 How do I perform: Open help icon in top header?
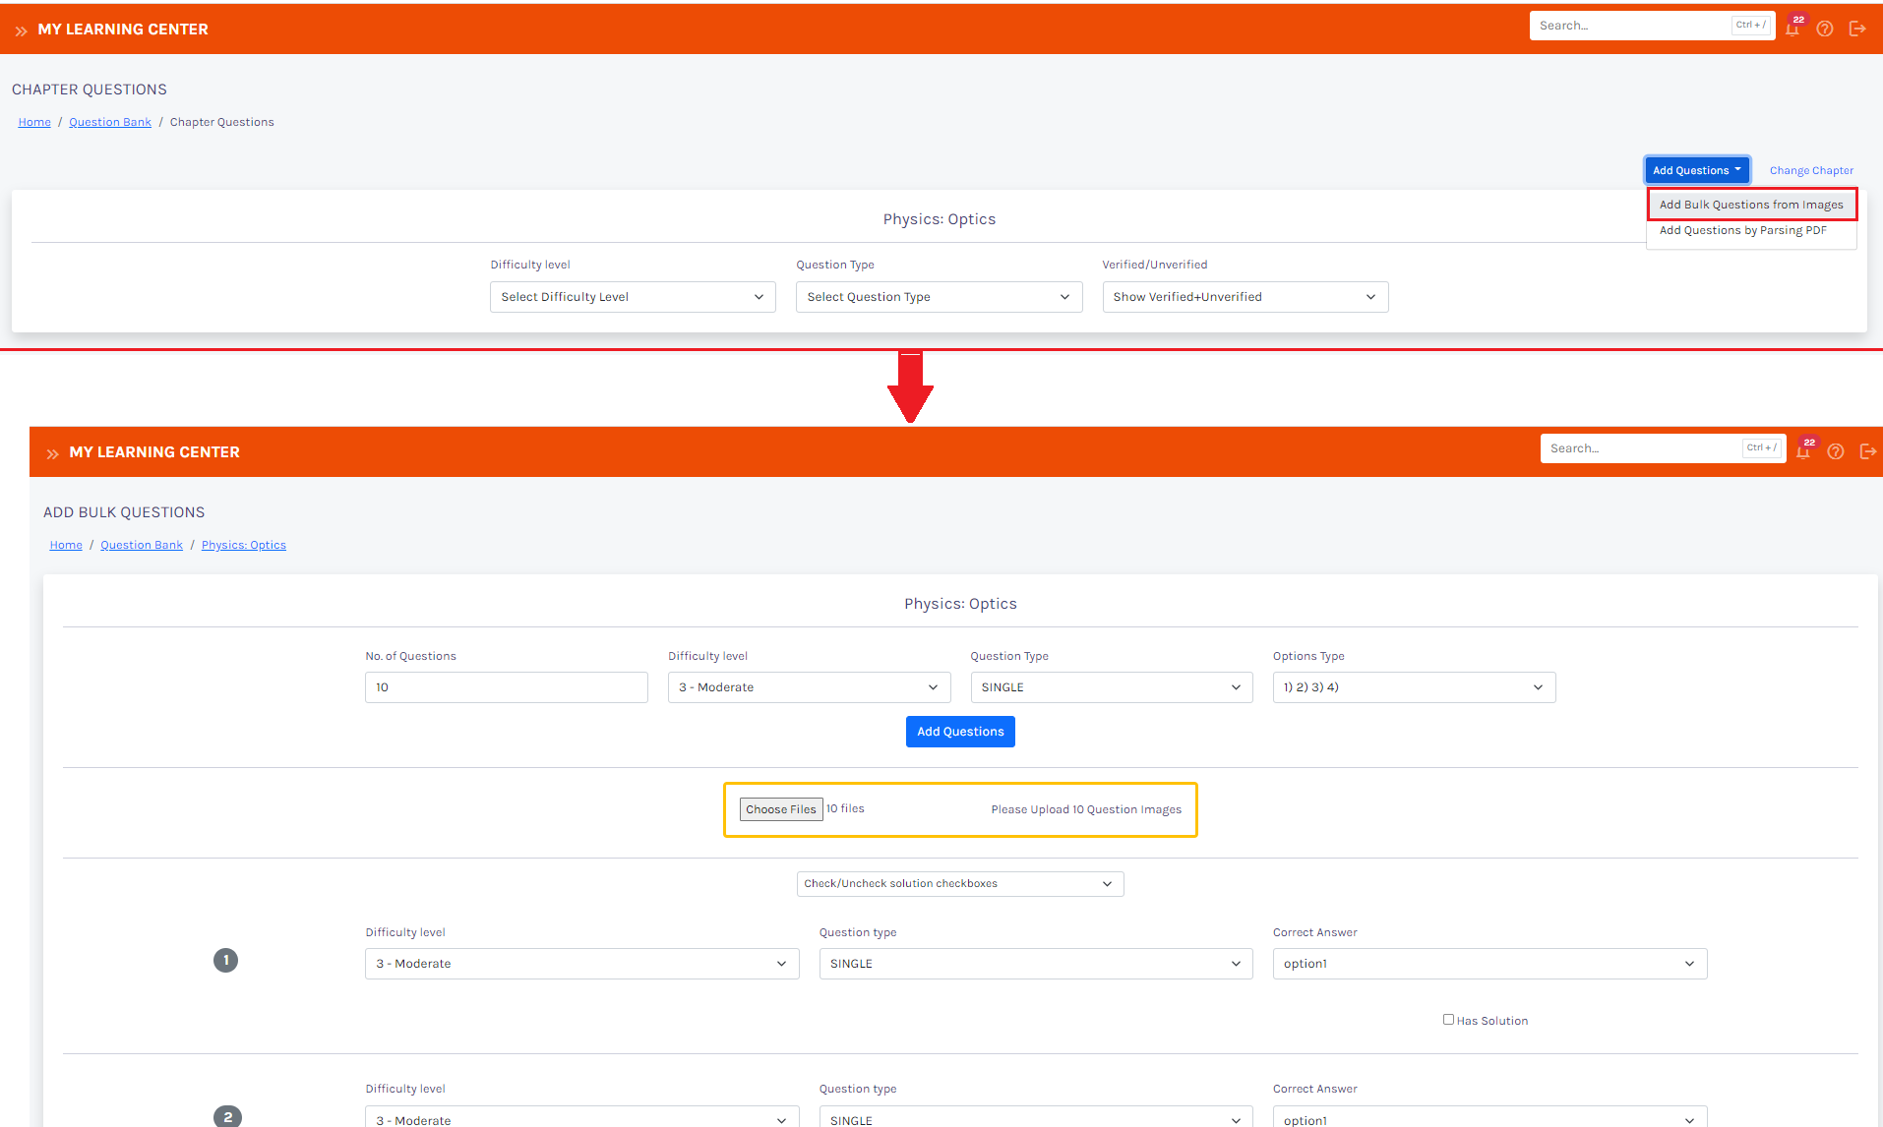tap(1825, 29)
